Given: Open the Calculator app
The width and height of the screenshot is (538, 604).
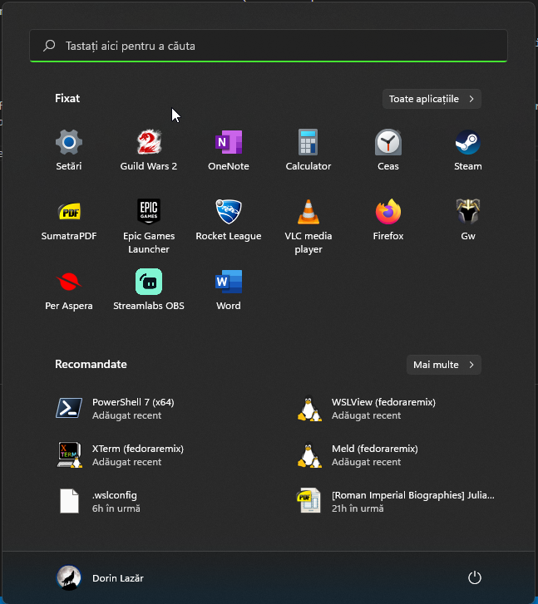Looking at the screenshot, I should pyautogui.click(x=308, y=150).
